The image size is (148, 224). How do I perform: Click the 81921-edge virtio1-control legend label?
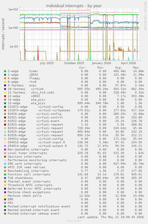coord(35,117)
